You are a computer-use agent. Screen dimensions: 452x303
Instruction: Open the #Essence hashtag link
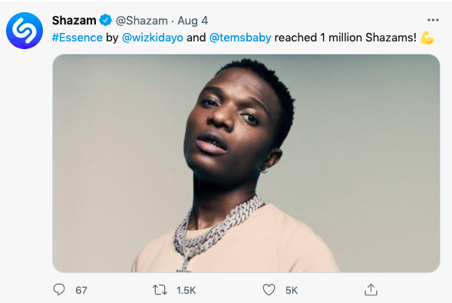[78, 38]
